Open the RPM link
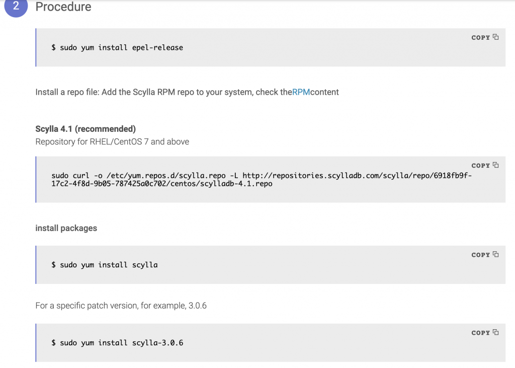This screenshot has height=368, width=515. pyautogui.click(x=301, y=92)
